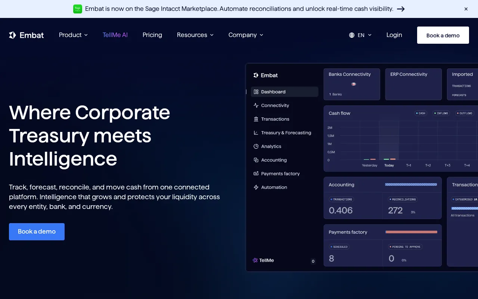Click the ERP Connectivity card
This screenshot has height=299, width=478.
point(413,84)
